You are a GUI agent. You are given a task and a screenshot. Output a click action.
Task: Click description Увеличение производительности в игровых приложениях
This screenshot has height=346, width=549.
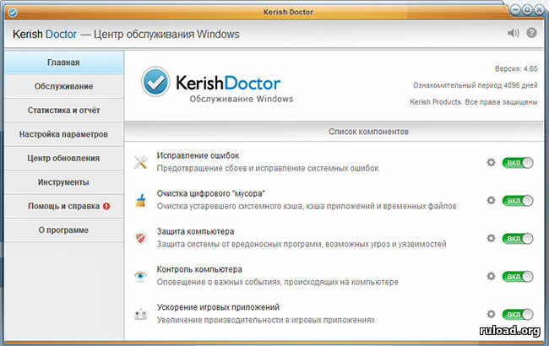click(266, 320)
